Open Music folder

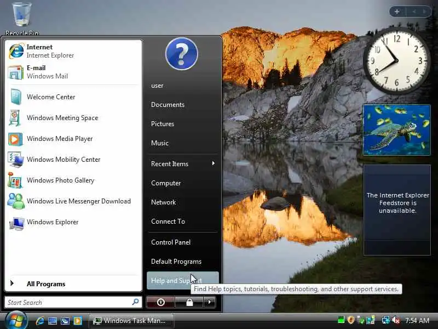click(182, 143)
